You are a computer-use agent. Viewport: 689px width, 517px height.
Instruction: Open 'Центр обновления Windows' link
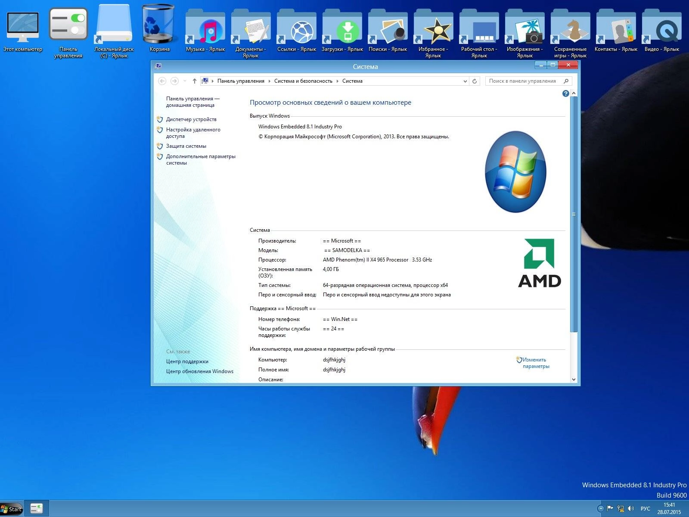coord(200,371)
